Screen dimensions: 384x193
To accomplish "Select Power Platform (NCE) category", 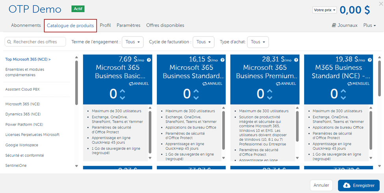I will point(24,124).
